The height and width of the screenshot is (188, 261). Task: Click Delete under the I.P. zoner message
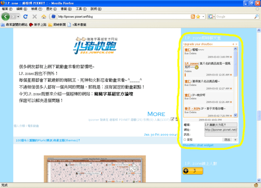(x=188, y=71)
